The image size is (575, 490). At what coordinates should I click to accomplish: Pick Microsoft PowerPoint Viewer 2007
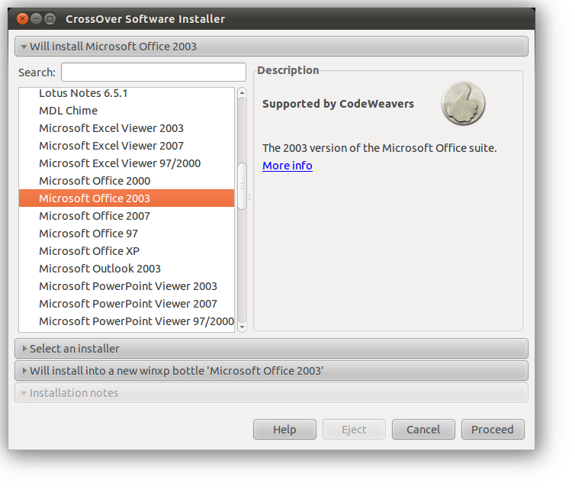(127, 304)
